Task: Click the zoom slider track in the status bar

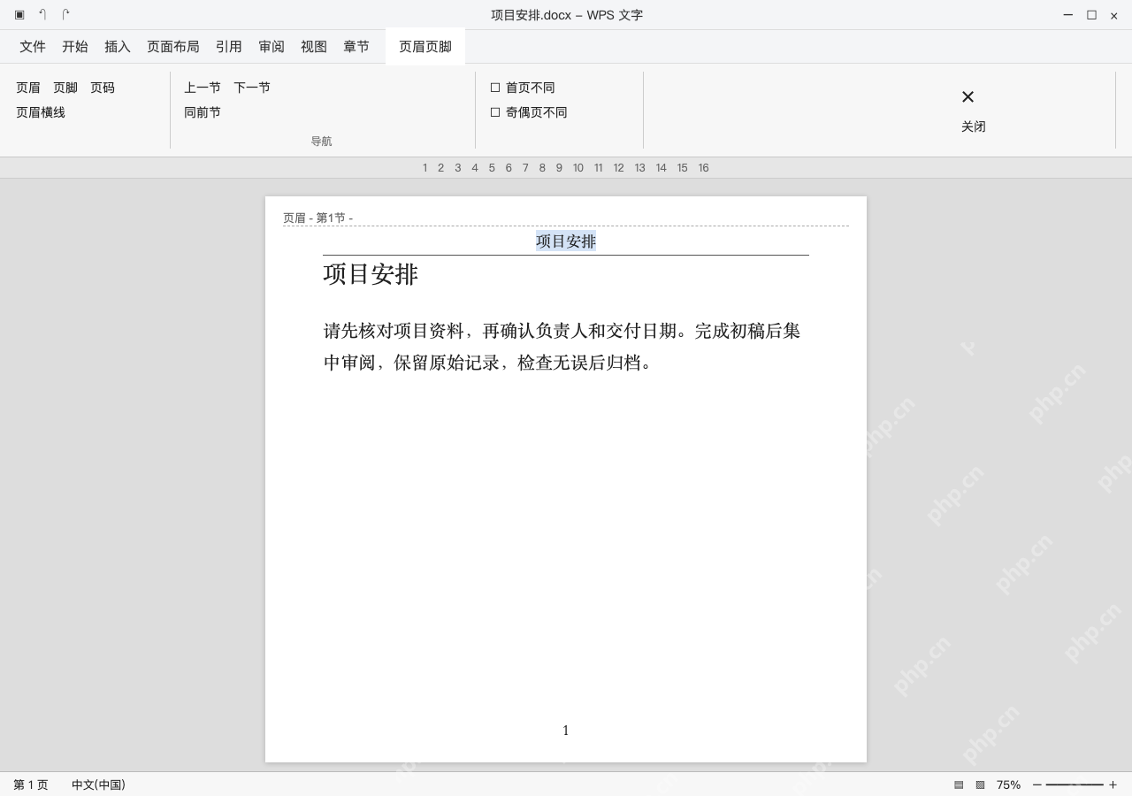Action: [x=1075, y=785]
